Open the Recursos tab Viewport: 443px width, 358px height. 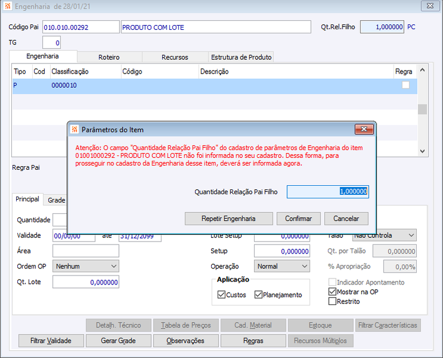point(175,57)
